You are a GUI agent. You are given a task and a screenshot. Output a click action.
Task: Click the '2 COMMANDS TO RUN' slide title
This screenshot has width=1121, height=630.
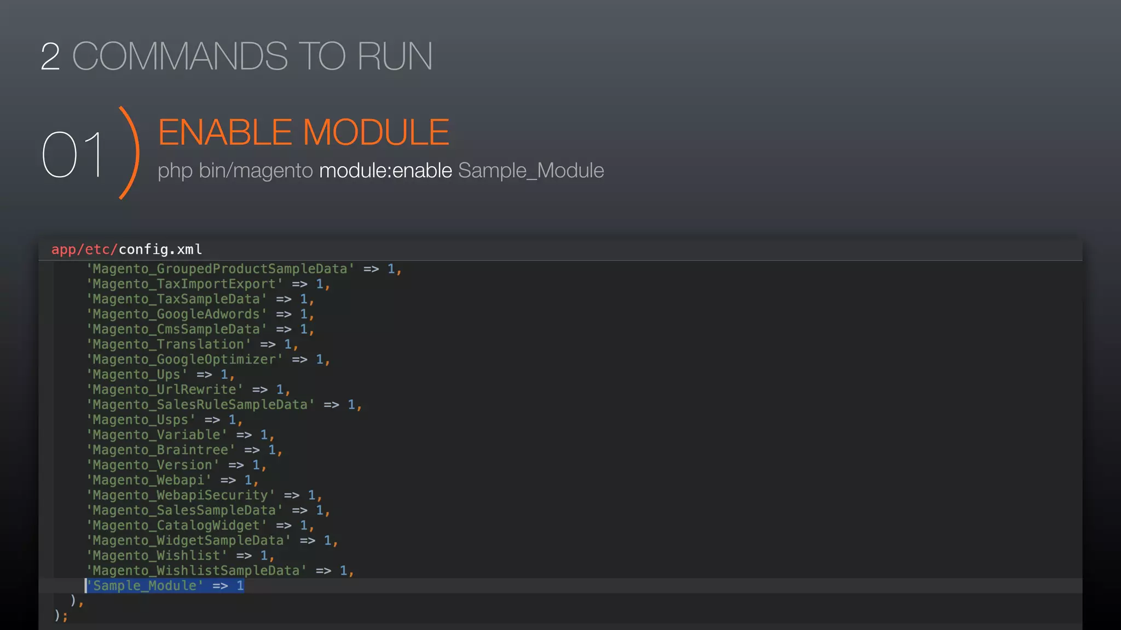pos(236,56)
